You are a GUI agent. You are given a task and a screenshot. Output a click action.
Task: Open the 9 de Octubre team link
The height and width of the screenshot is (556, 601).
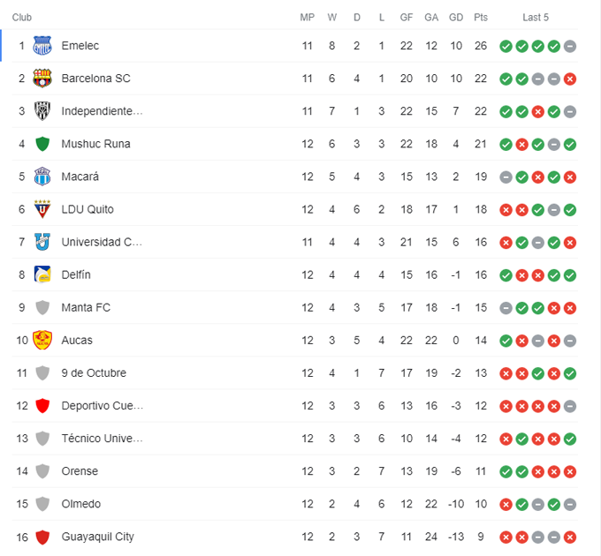94,372
